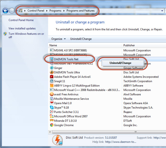Expand the arrow before Control Panel breadcrumb
166x148 pixels.
[x=25, y=11]
